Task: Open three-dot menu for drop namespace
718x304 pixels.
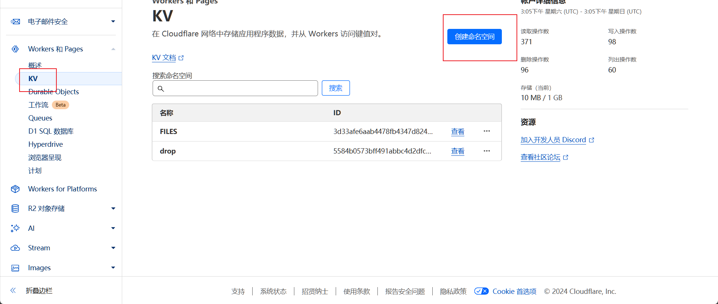Action: tap(487, 151)
